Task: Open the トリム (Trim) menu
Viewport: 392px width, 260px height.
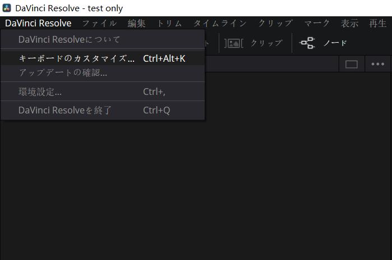Action: click(x=169, y=23)
